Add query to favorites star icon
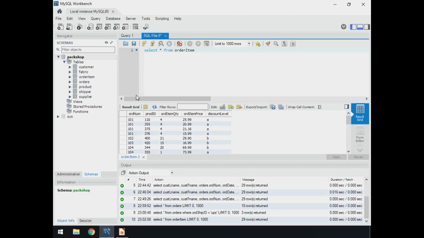The image size is (424, 238). coord(258,44)
